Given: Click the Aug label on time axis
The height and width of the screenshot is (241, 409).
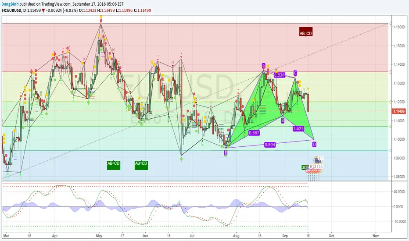Looking at the screenshot, I should (x=236, y=236).
